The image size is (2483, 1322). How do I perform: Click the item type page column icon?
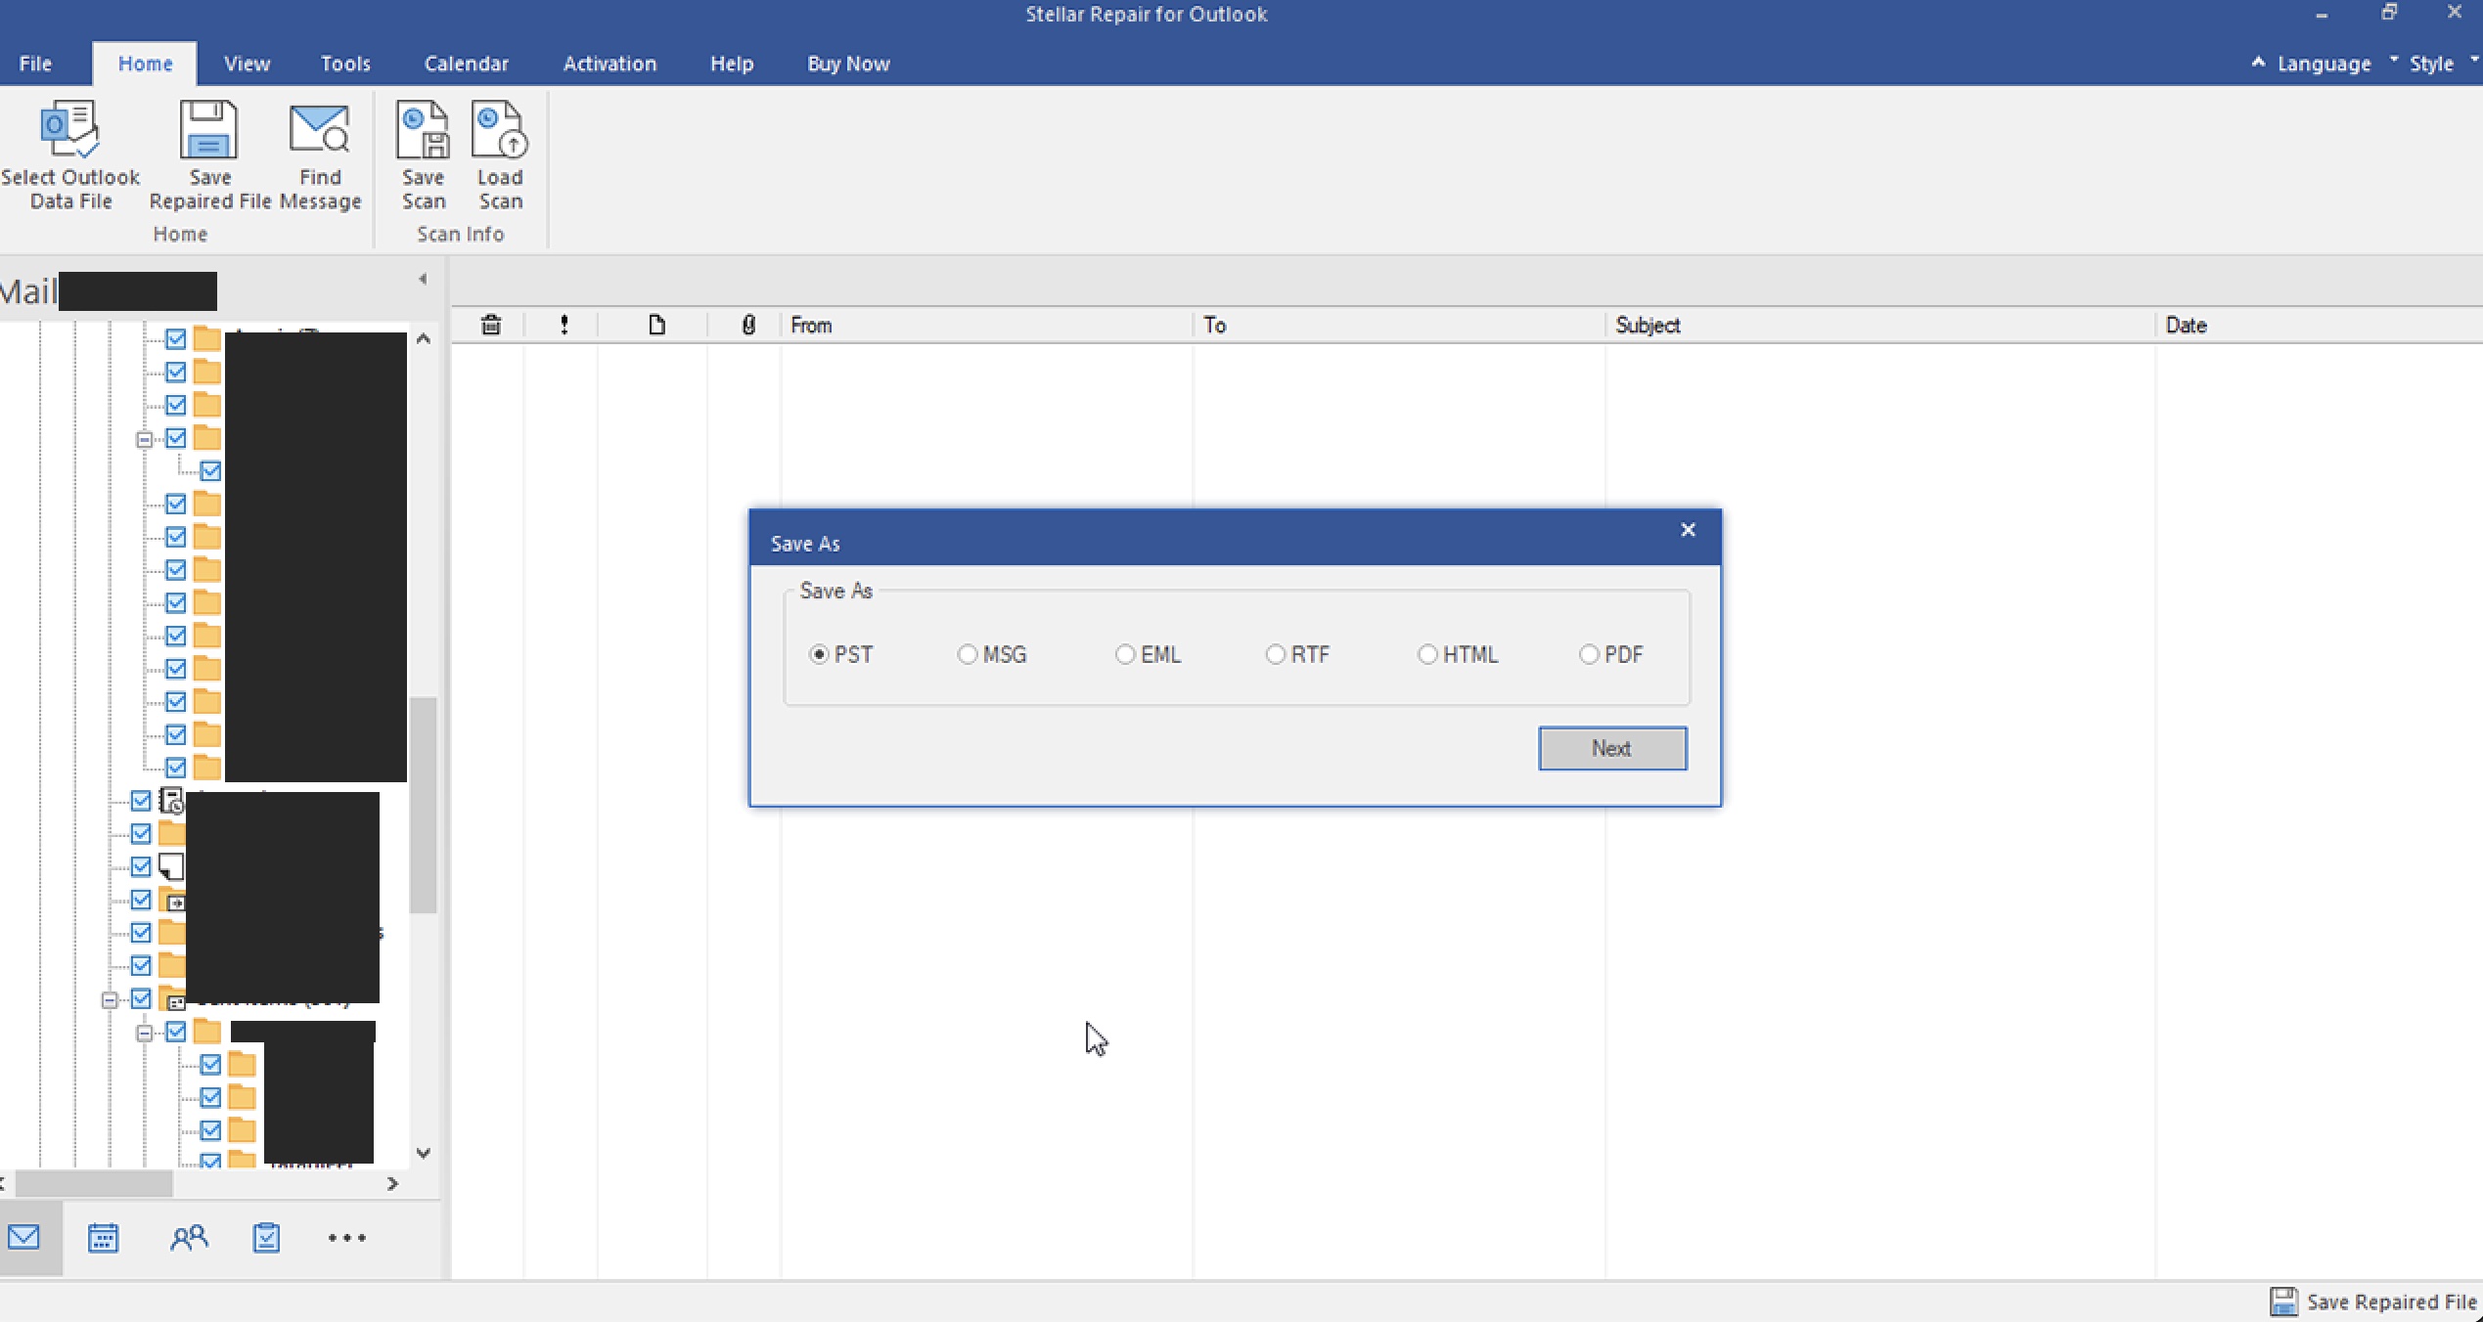pos(656,326)
